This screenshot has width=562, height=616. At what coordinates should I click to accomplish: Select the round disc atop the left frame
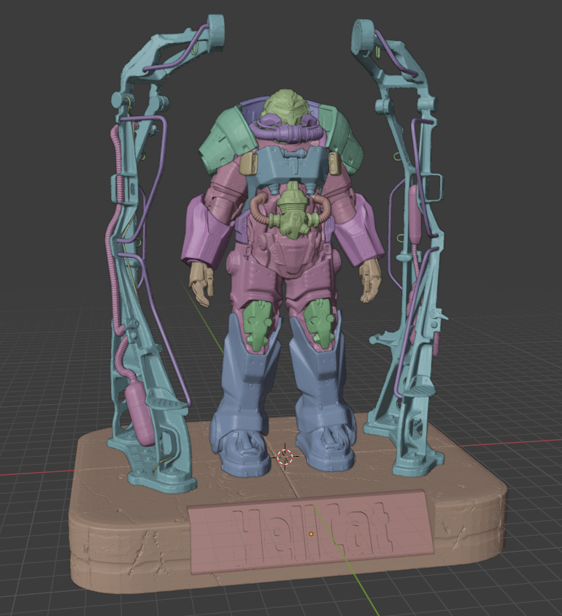[x=215, y=34]
